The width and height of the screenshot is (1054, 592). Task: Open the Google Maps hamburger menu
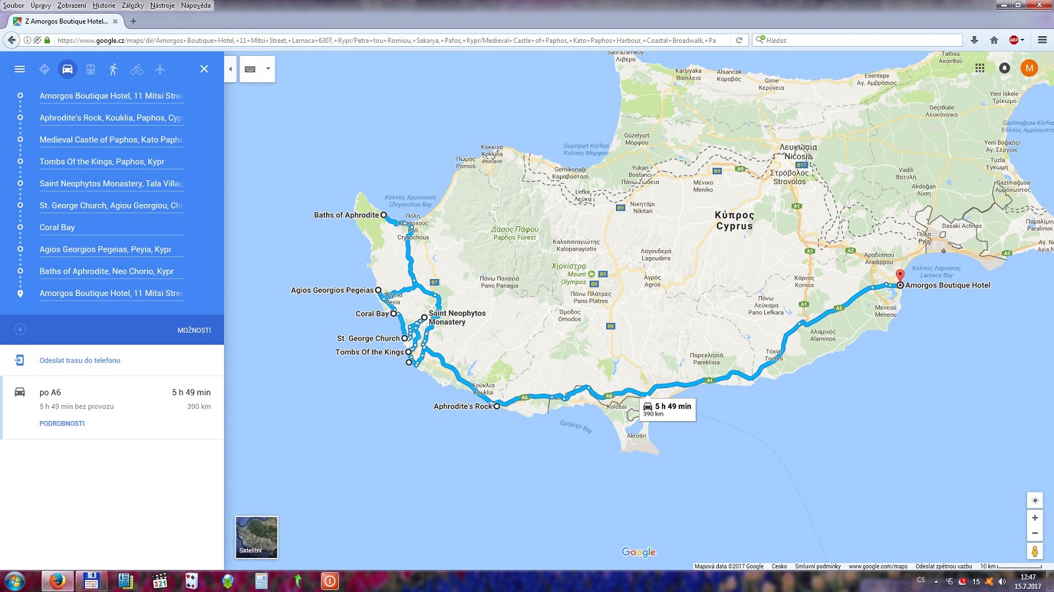click(x=20, y=69)
